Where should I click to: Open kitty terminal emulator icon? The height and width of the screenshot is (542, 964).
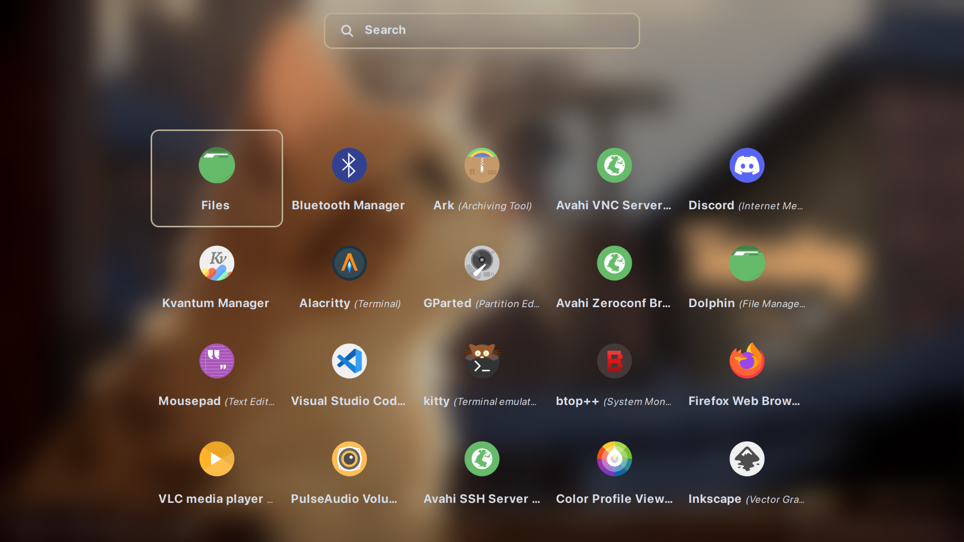point(482,361)
